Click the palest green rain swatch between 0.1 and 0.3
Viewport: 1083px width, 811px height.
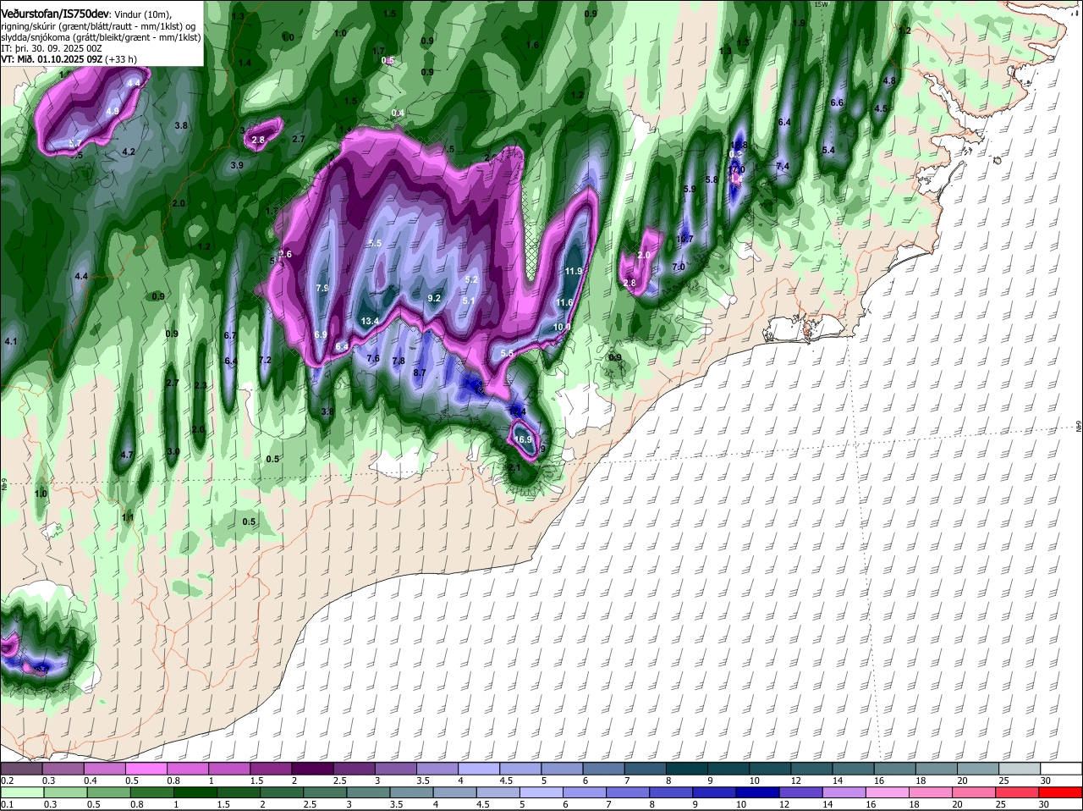(21, 793)
